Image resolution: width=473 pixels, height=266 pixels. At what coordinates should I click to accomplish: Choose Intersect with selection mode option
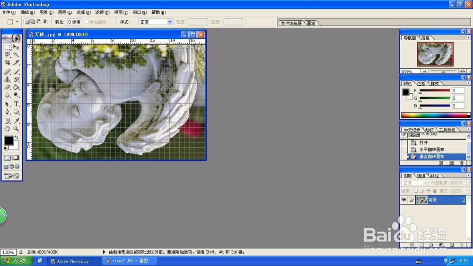point(45,22)
